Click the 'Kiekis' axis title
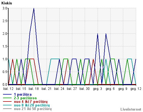This screenshot has width=143, height=112. [x=7, y=3]
